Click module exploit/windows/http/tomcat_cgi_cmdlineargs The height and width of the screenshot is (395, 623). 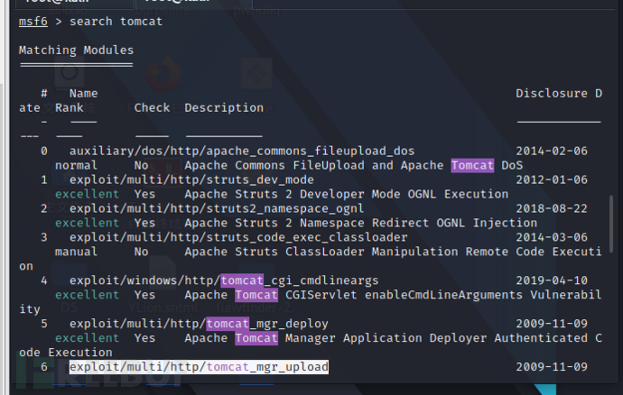point(224,280)
